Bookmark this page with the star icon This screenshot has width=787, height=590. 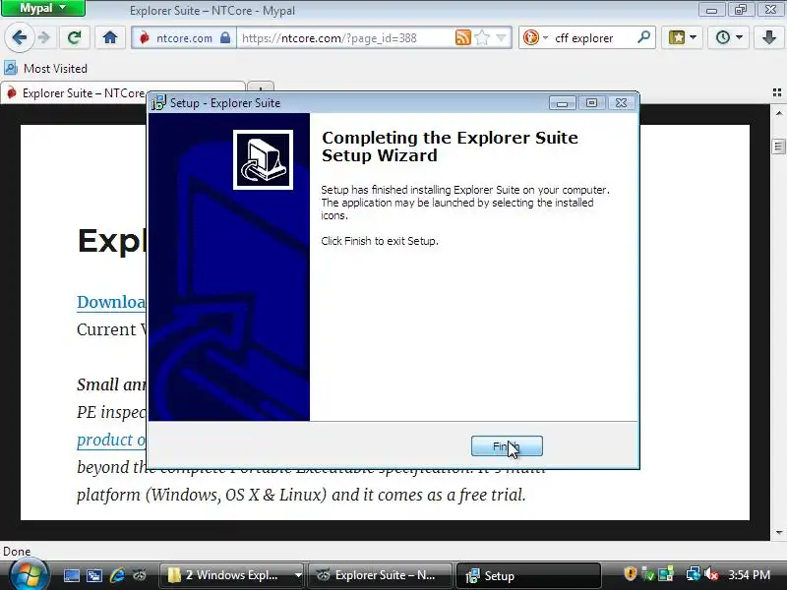click(x=482, y=37)
